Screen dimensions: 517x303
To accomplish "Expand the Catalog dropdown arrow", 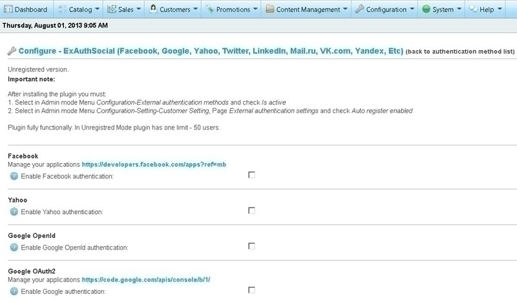I will 97,9.
